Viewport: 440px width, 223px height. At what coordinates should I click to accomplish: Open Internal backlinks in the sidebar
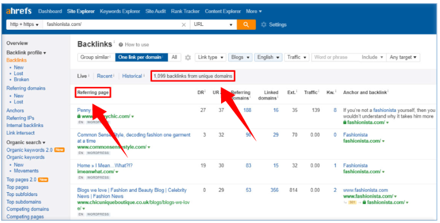[25, 125]
